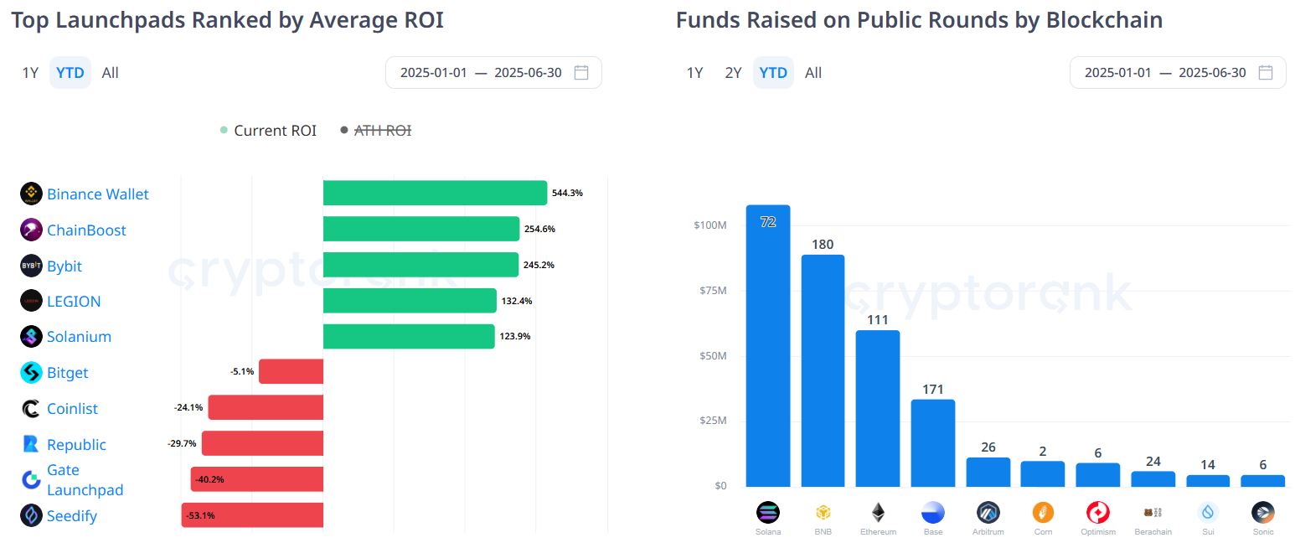Click the Bybit logo icon

coord(31,266)
